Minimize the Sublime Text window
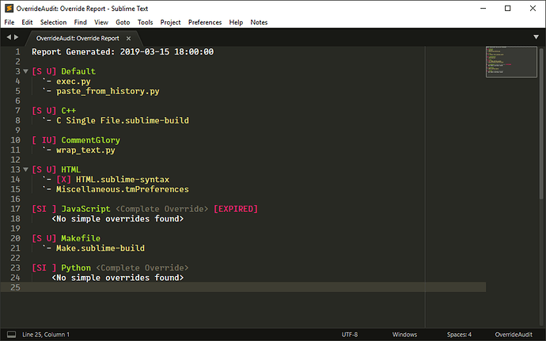This screenshot has width=546, height=341. click(x=483, y=9)
